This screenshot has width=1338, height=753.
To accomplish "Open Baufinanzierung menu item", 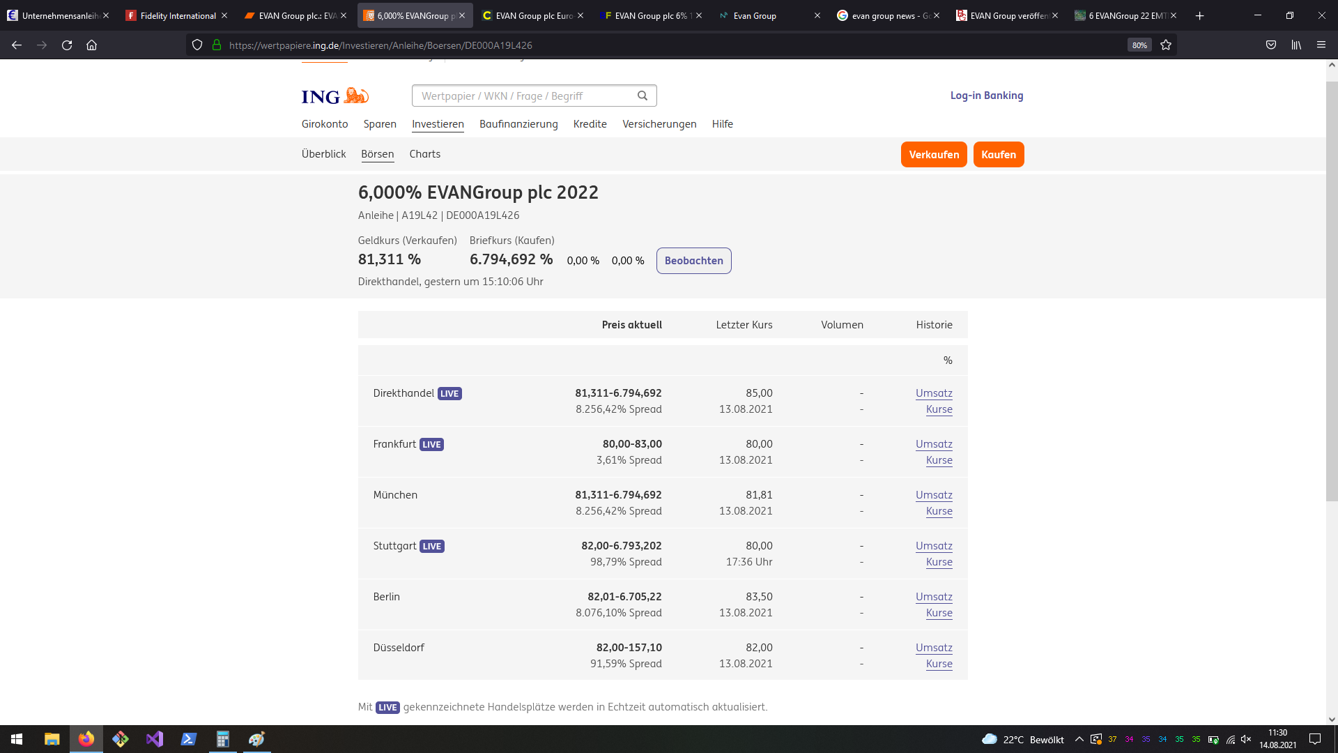I will tap(518, 124).
